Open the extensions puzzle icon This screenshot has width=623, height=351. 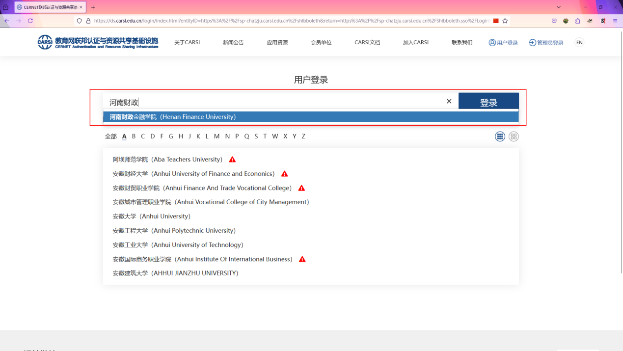(578, 21)
